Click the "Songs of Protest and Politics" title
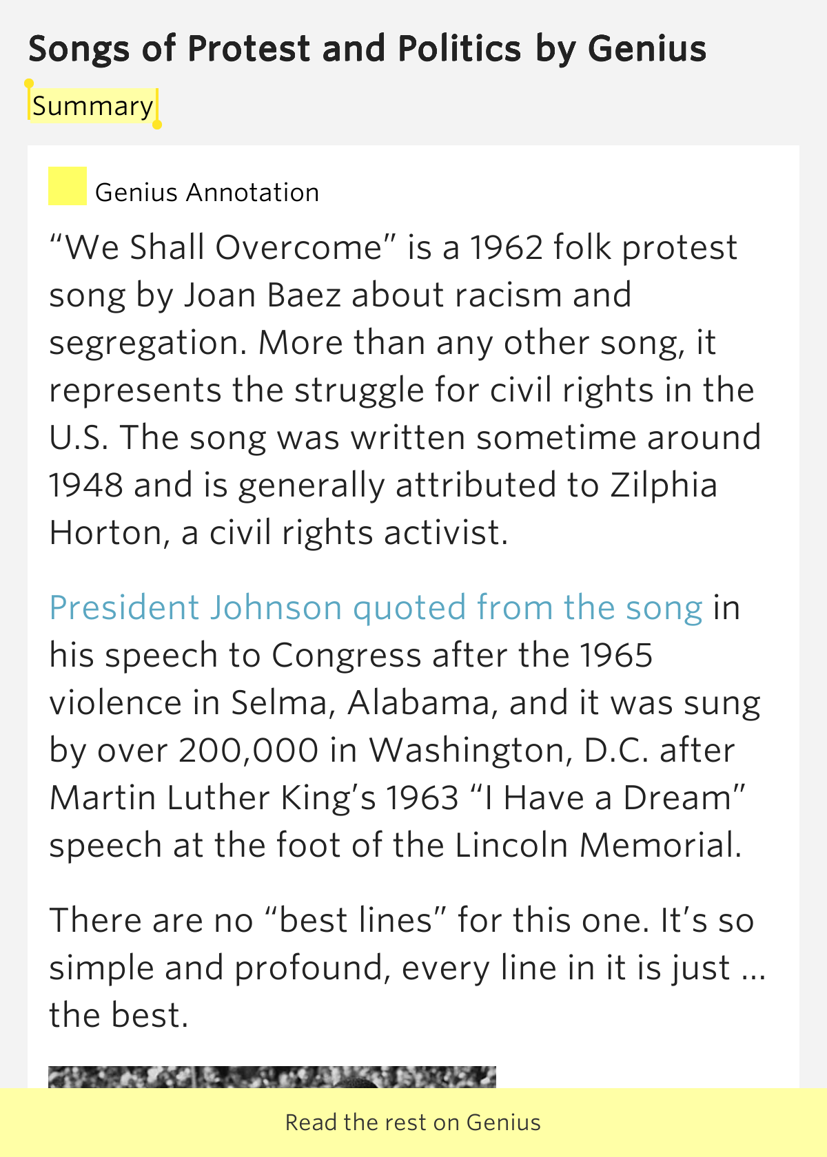This screenshot has width=827, height=1157. click(x=275, y=49)
